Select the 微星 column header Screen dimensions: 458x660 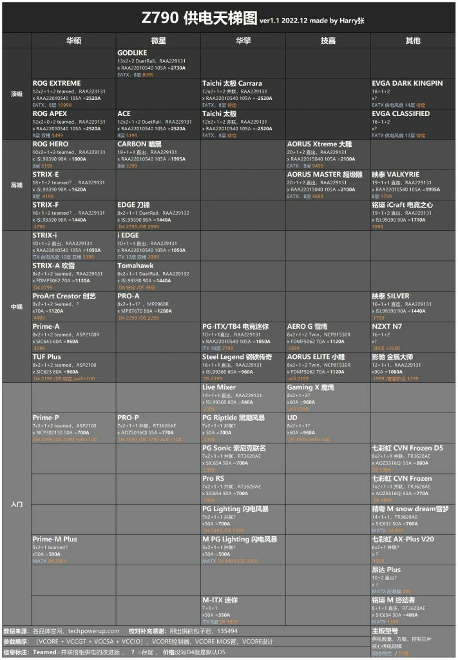point(158,40)
